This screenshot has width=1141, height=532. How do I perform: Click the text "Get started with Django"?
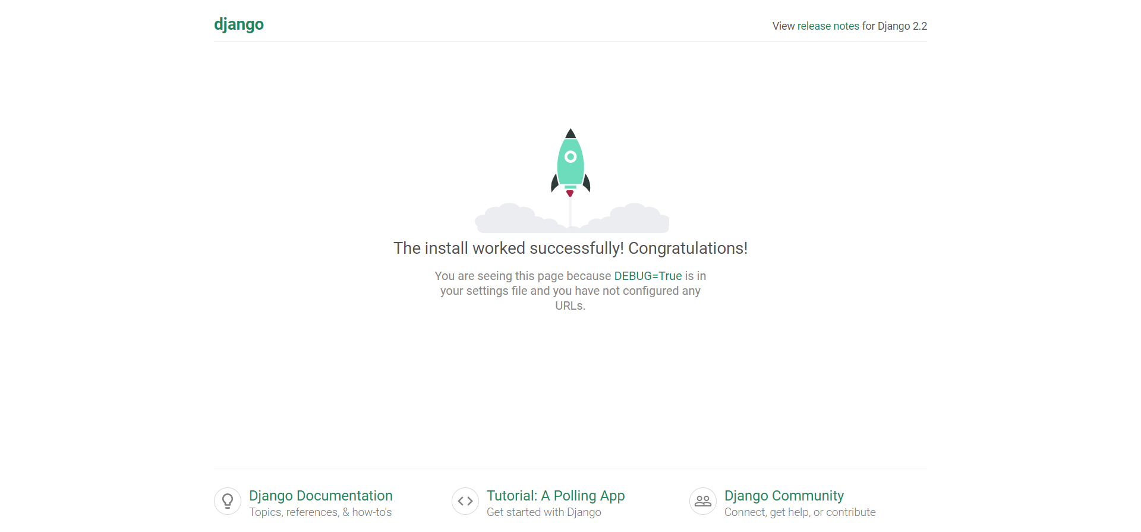click(x=544, y=512)
